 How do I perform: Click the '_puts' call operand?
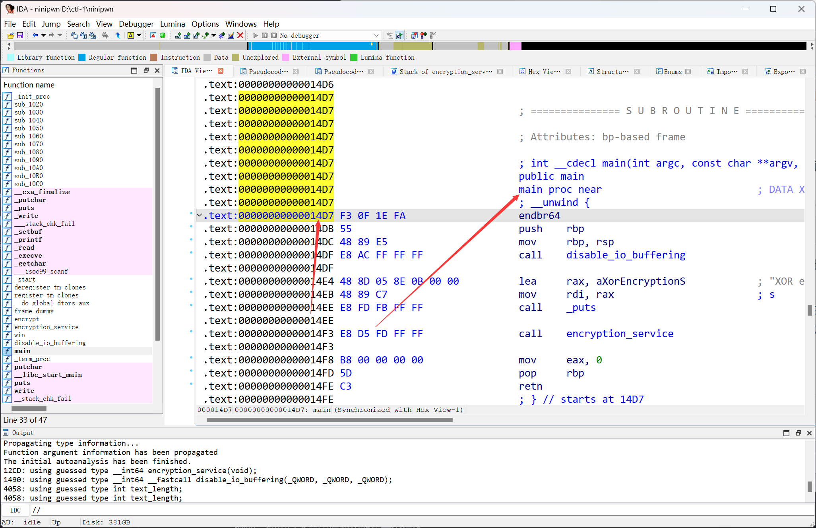tap(581, 307)
